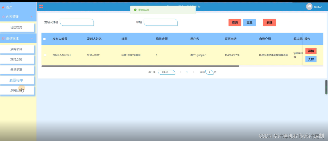Toggle the sidebar with the grid icon
This screenshot has width=328, height=141.
41,6
